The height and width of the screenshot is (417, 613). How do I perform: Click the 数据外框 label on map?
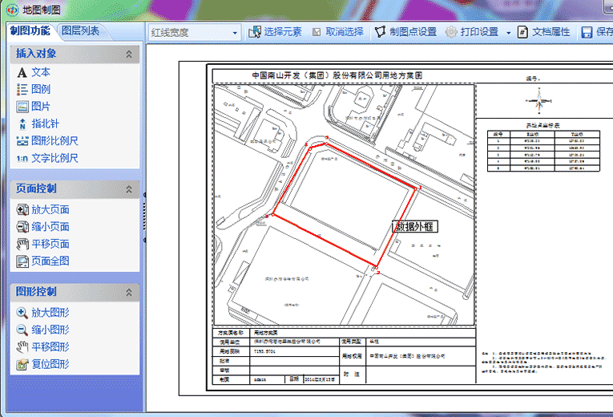[x=417, y=226]
